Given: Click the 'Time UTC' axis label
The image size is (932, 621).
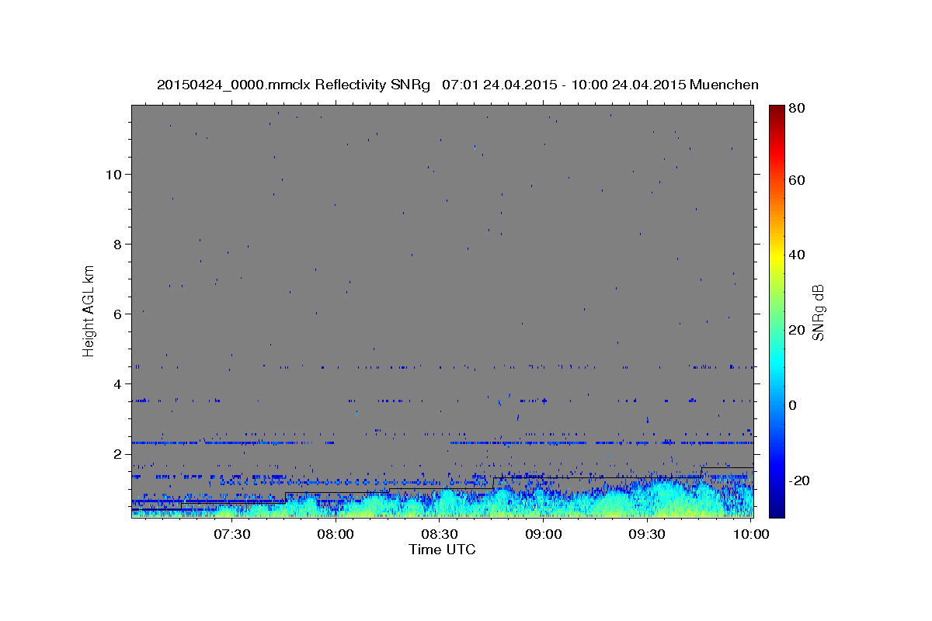Looking at the screenshot, I should (x=442, y=550).
